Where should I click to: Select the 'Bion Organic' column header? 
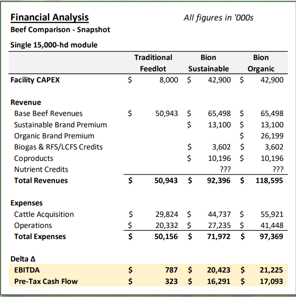(261, 63)
